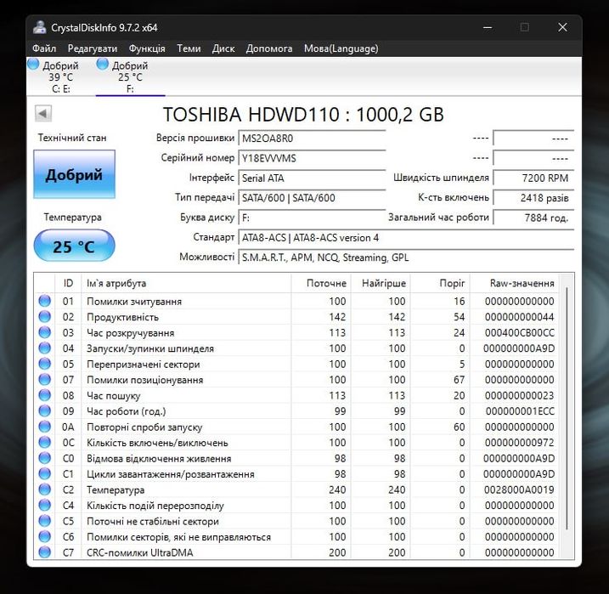
Task: Click the drive letter field F:
Action: click(312, 218)
